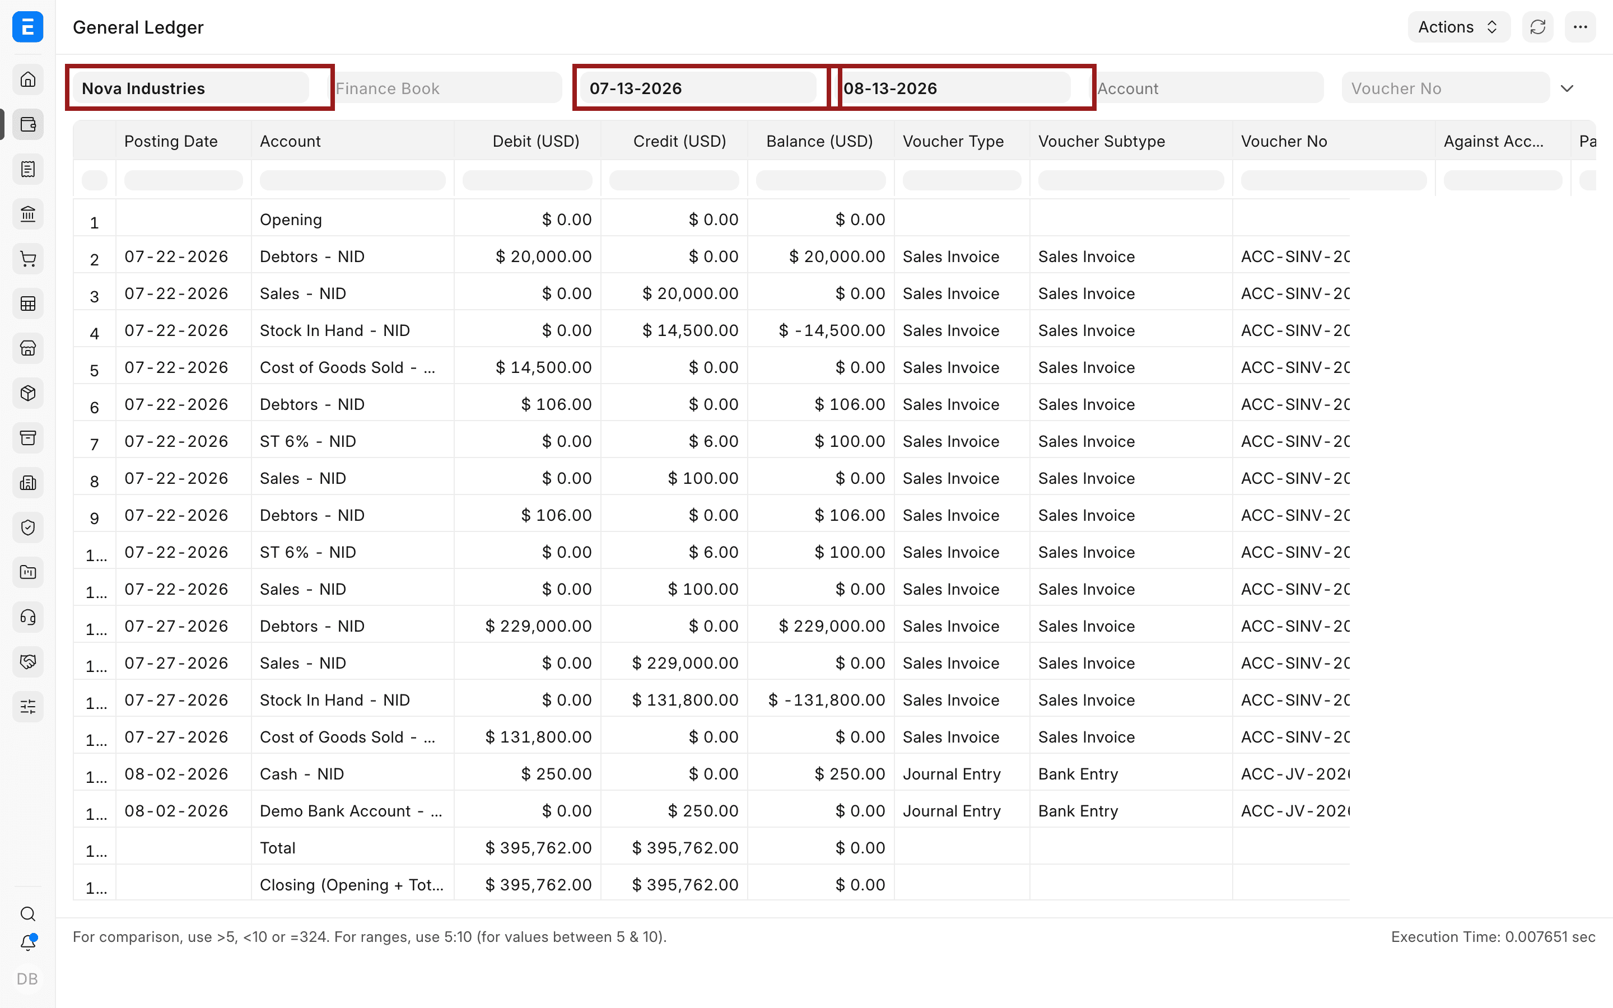This screenshot has width=1613, height=1008.
Task: Click the blue E app logo
Action: pos(27,27)
